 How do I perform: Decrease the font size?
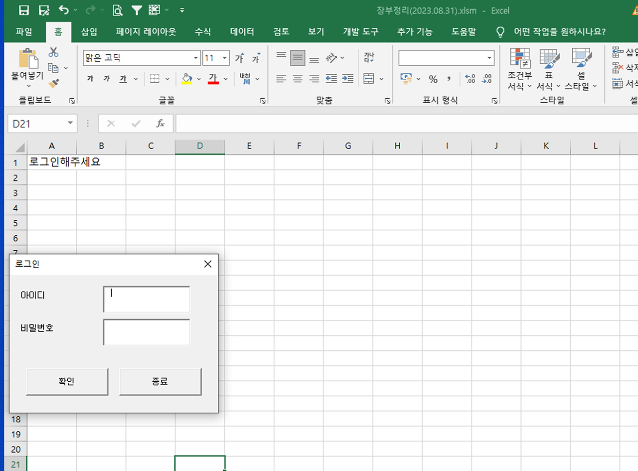click(x=256, y=58)
